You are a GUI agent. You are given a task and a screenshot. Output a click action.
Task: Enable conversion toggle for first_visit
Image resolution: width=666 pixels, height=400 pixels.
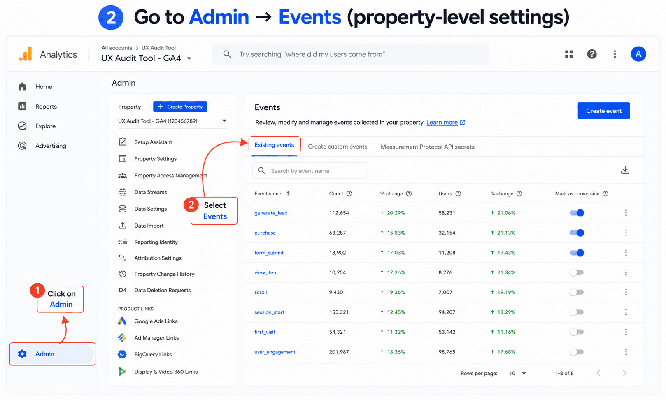tap(577, 332)
